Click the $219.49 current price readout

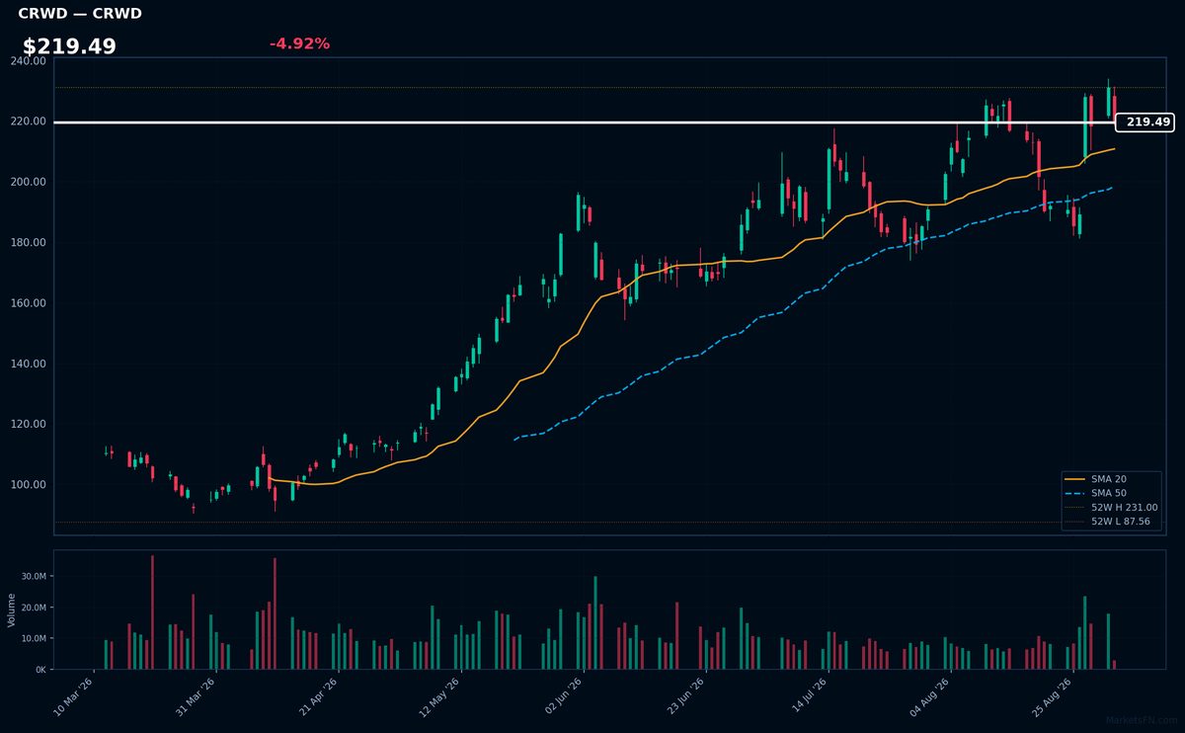pos(69,46)
